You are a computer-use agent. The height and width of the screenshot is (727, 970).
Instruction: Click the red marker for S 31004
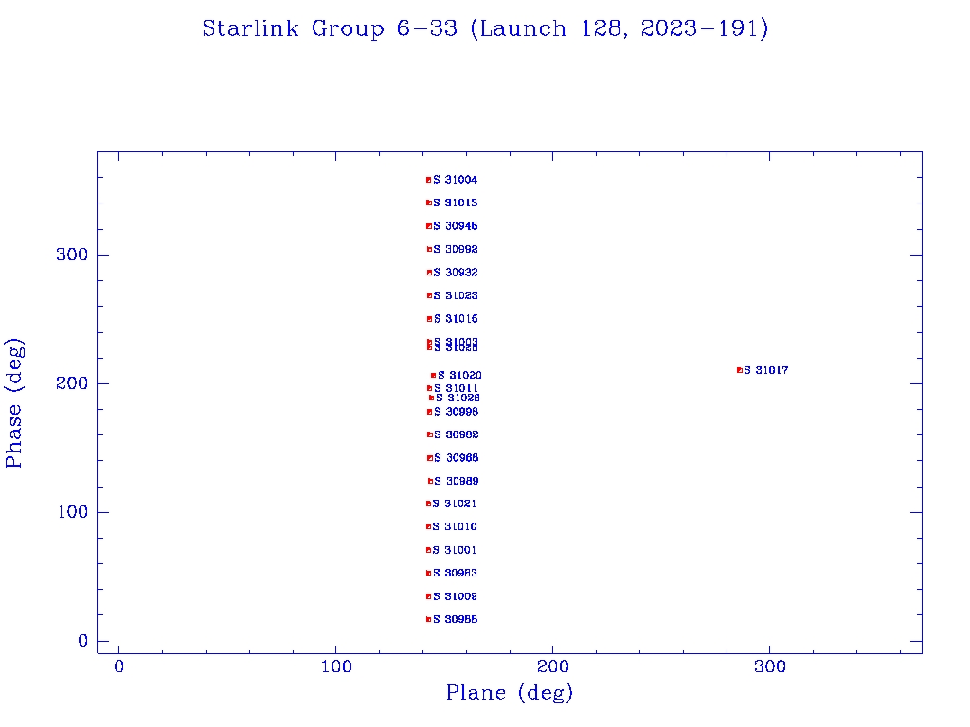pos(428,180)
